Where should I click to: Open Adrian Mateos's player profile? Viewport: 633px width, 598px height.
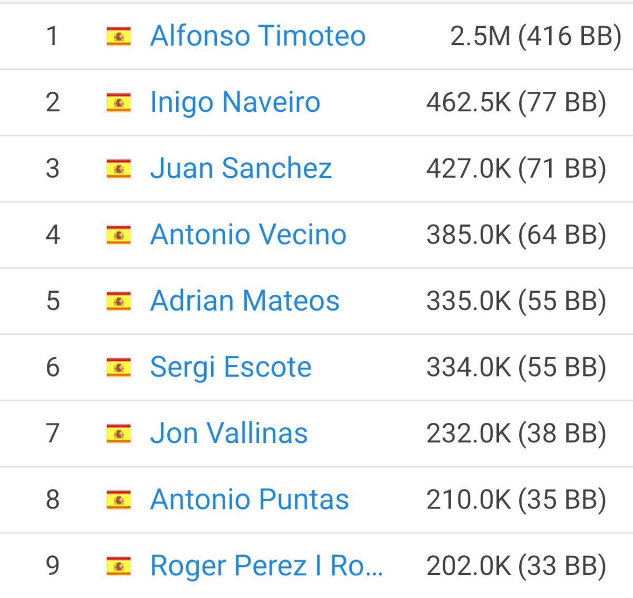(x=245, y=301)
